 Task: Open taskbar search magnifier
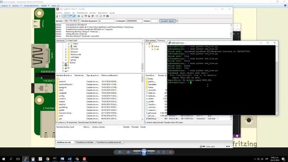pos(11,159)
